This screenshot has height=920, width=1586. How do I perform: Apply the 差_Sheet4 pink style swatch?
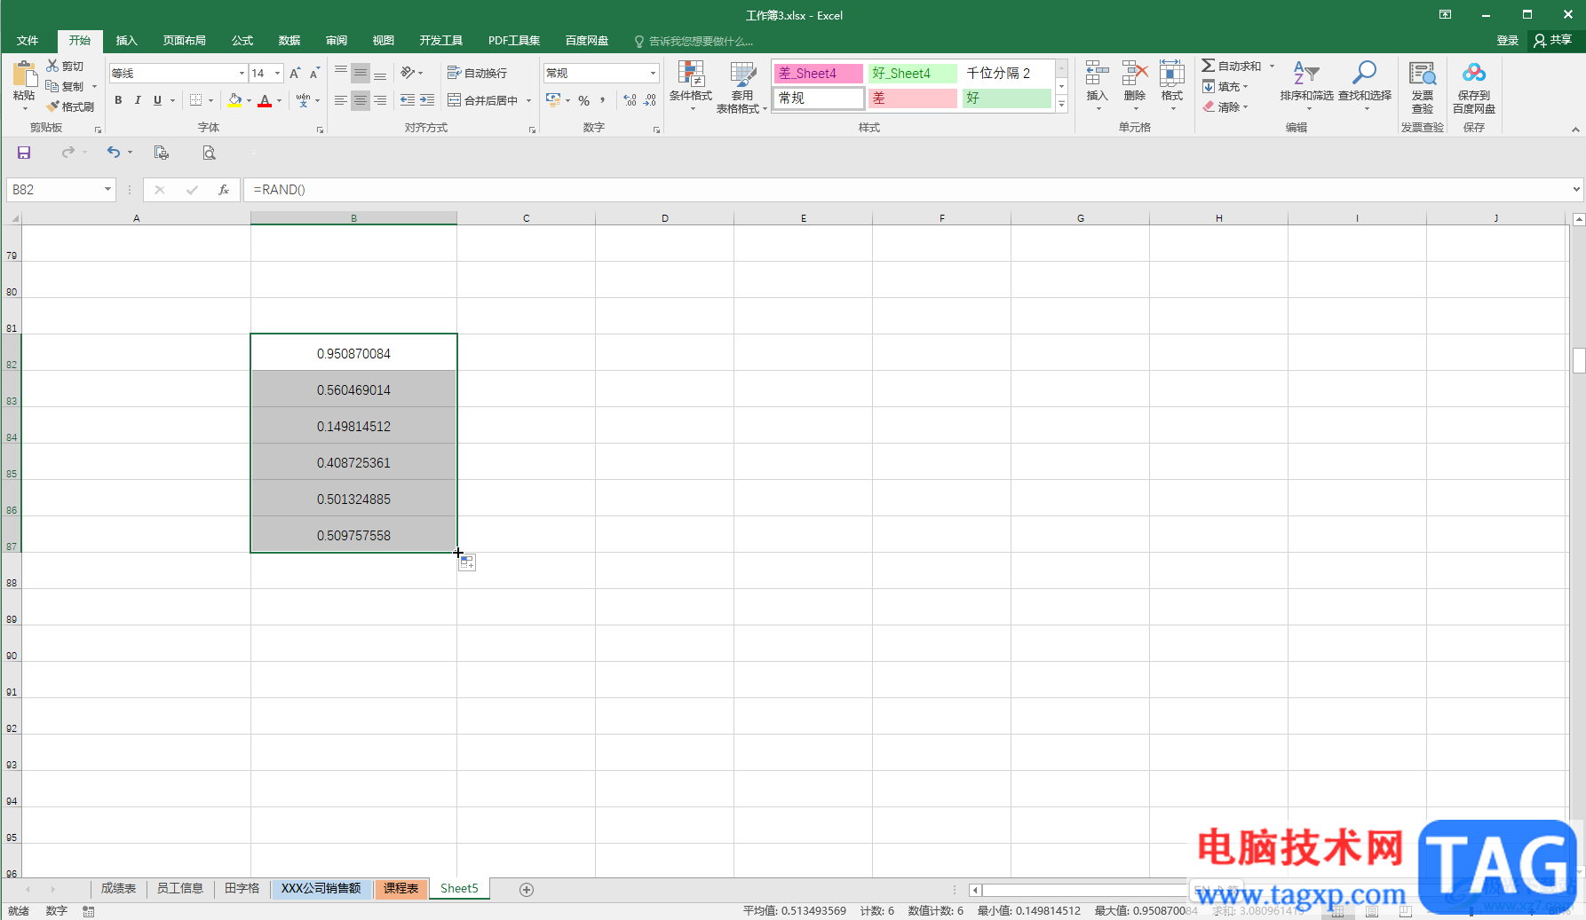(x=819, y=73)
